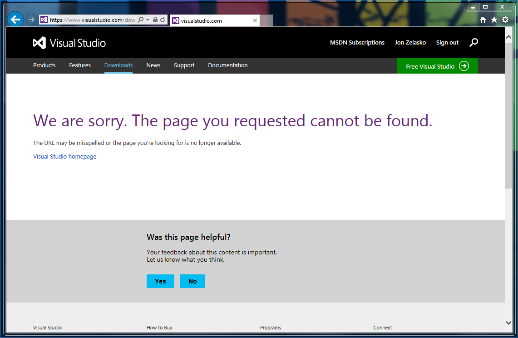Click the scrollbar down arrow
Viewport: 518px width, 338px height.
pyautogui.click(x=509, y=323)
